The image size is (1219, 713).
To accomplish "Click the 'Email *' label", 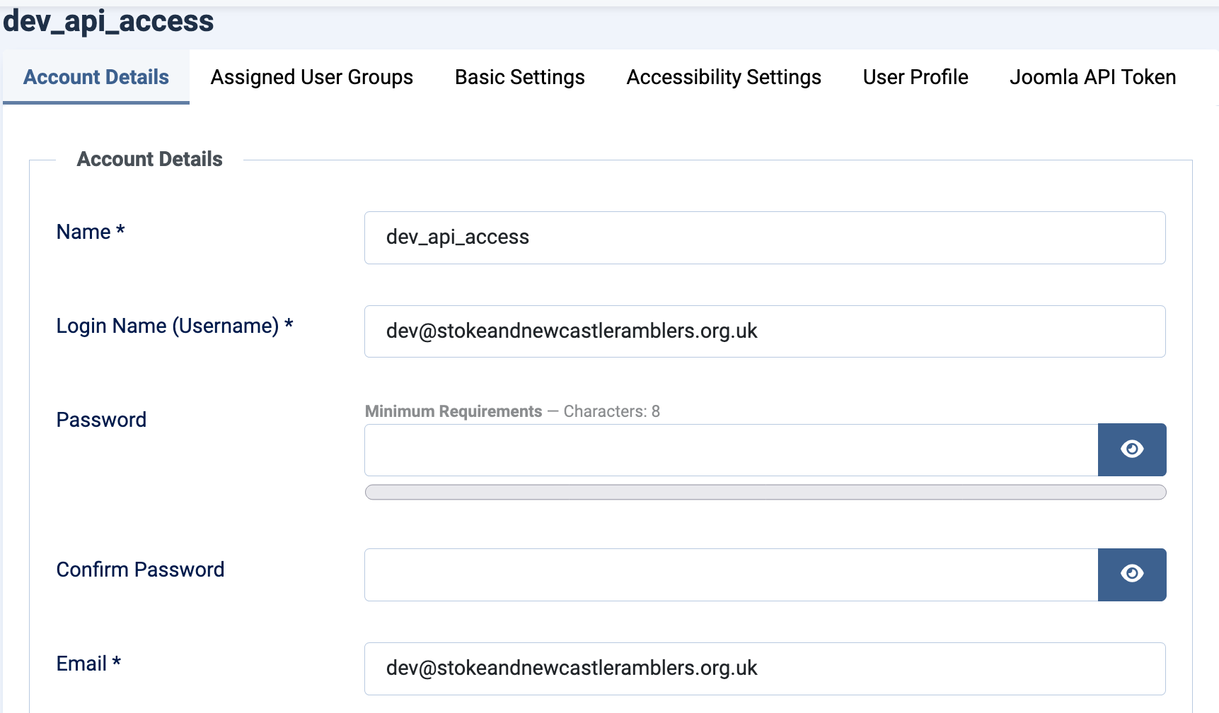I will click(x=88, y=664).
